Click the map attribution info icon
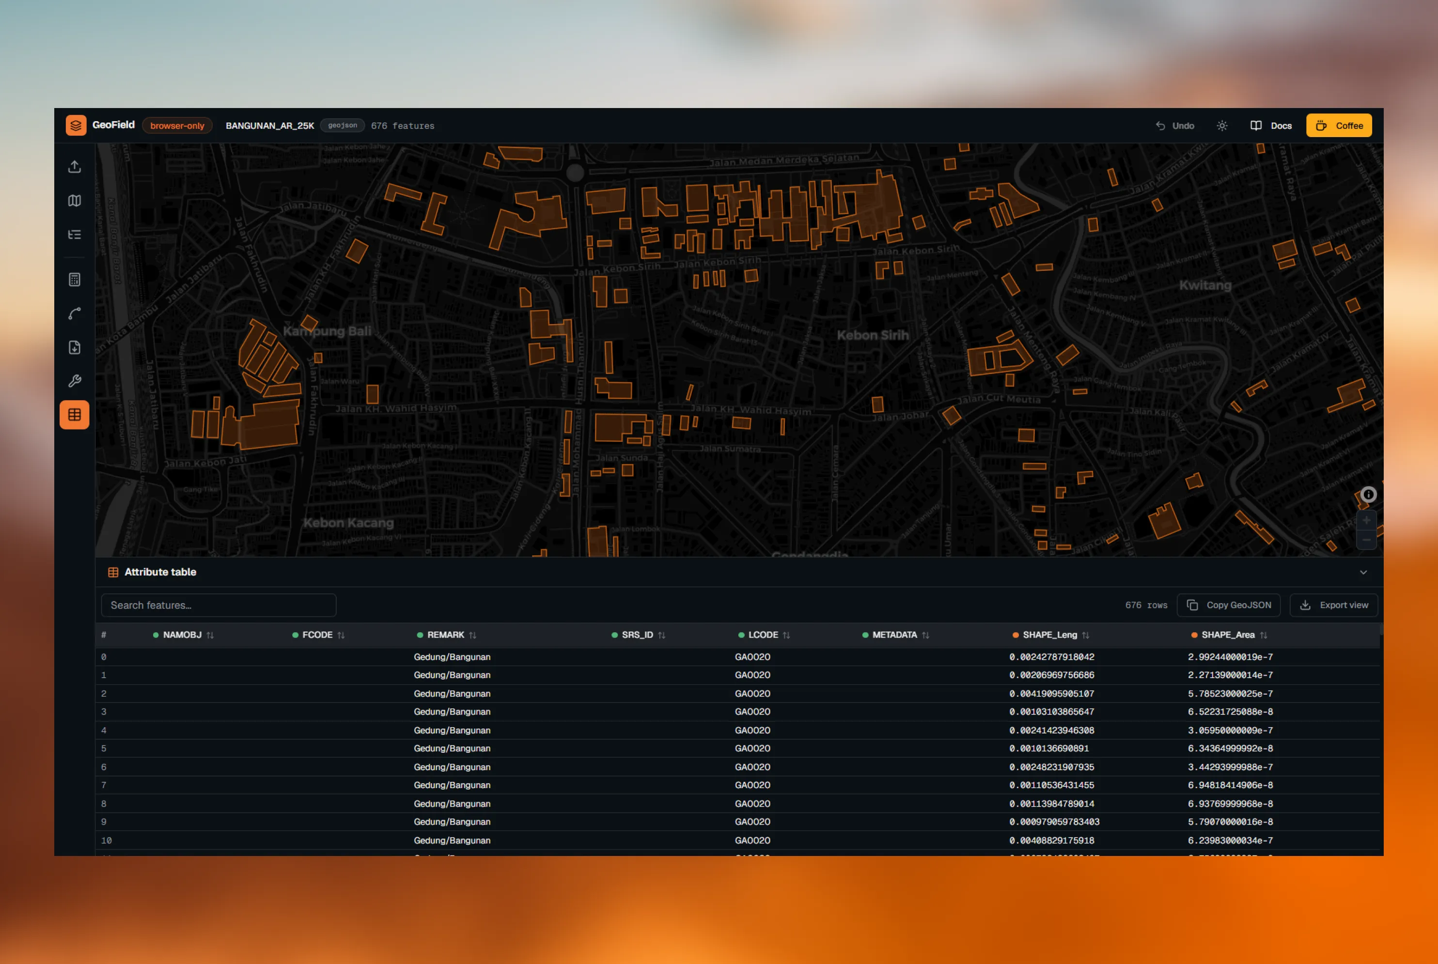This screenshot has width=1438, height=964. click(x=1369, y=494)
